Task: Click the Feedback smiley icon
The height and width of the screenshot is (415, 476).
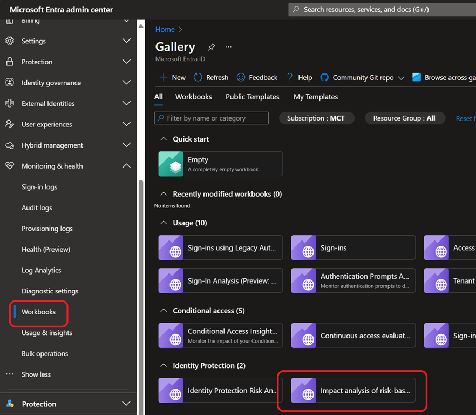Action: coord(241,77)
